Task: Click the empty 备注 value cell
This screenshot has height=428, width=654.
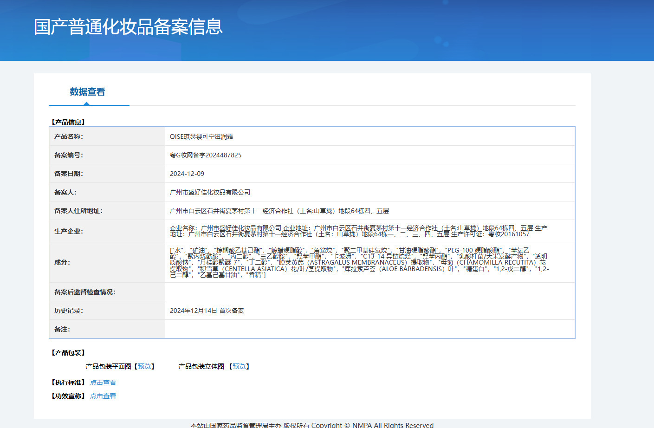Action: [369, 329]
